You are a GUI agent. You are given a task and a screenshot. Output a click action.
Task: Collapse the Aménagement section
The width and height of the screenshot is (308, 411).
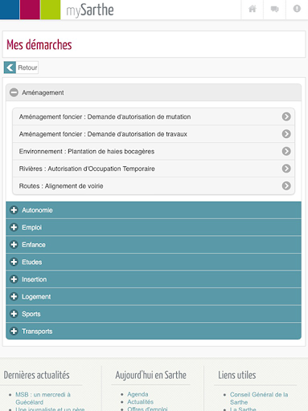[x=154, y=92]
